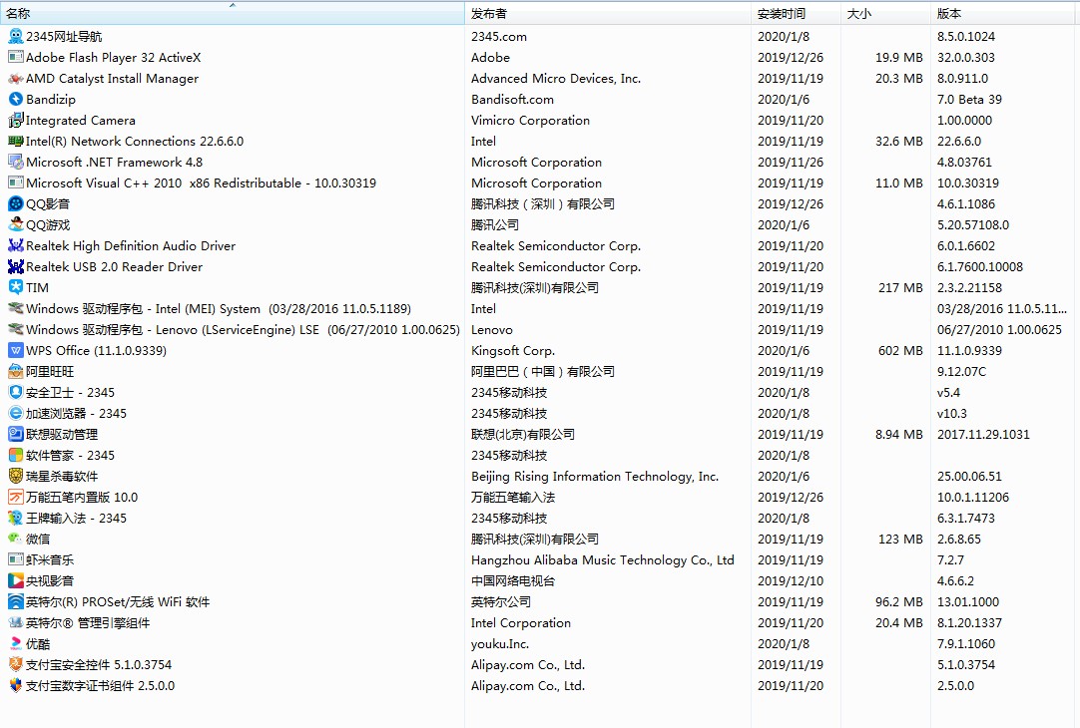This screenshot has width=1080, height=728.
Task: Click publisher 万能五笔输入法
Action: 513,497
